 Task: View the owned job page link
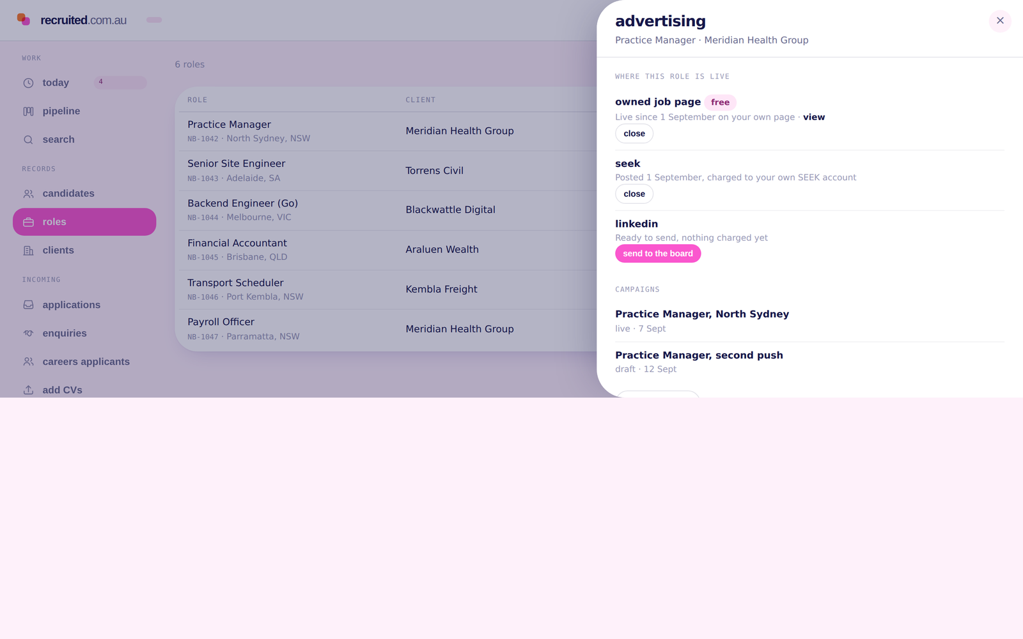(x=814, y=117)
